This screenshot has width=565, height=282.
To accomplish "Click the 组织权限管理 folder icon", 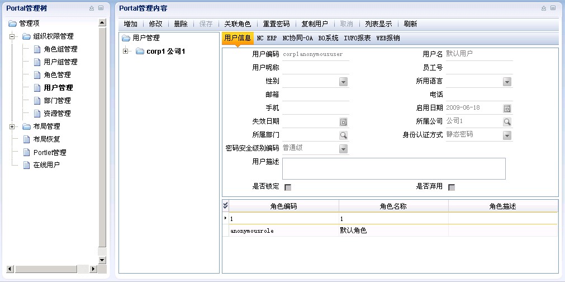I will coord(26,36).
